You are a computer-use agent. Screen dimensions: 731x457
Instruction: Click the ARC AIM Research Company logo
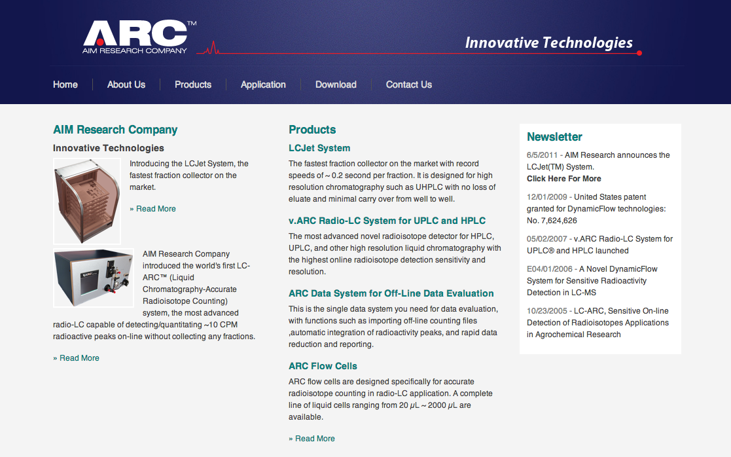tap(139, 37)
